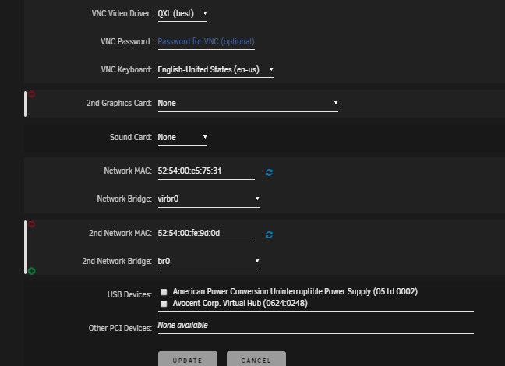The image size is (505, 366).
Task: Click the CANCEL button
Action: coord(256,360)
